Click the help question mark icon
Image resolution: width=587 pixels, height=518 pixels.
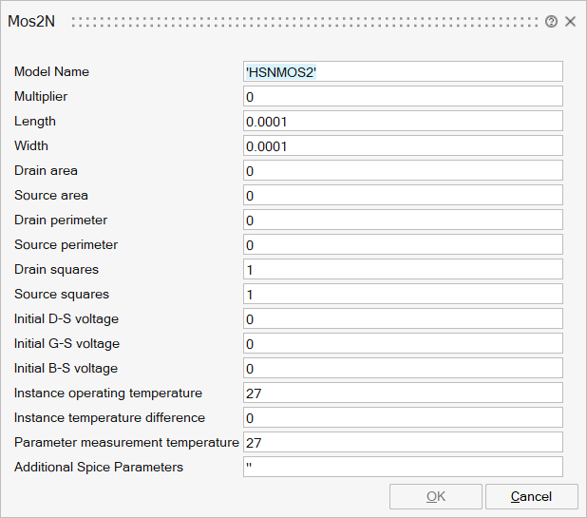[551, 22]
